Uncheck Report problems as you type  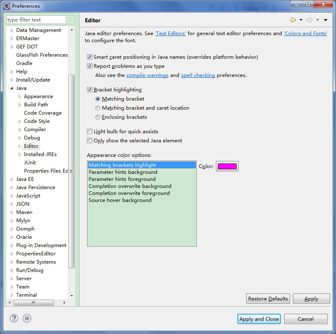pos(89,66)
